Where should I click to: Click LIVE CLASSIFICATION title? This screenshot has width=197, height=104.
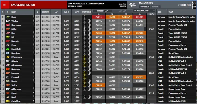23,5
